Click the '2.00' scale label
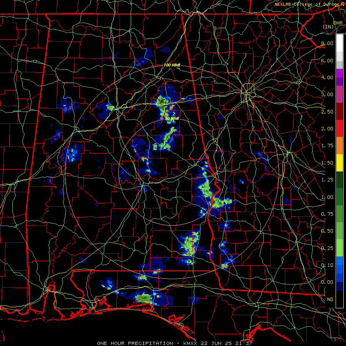 pos(327,129)
